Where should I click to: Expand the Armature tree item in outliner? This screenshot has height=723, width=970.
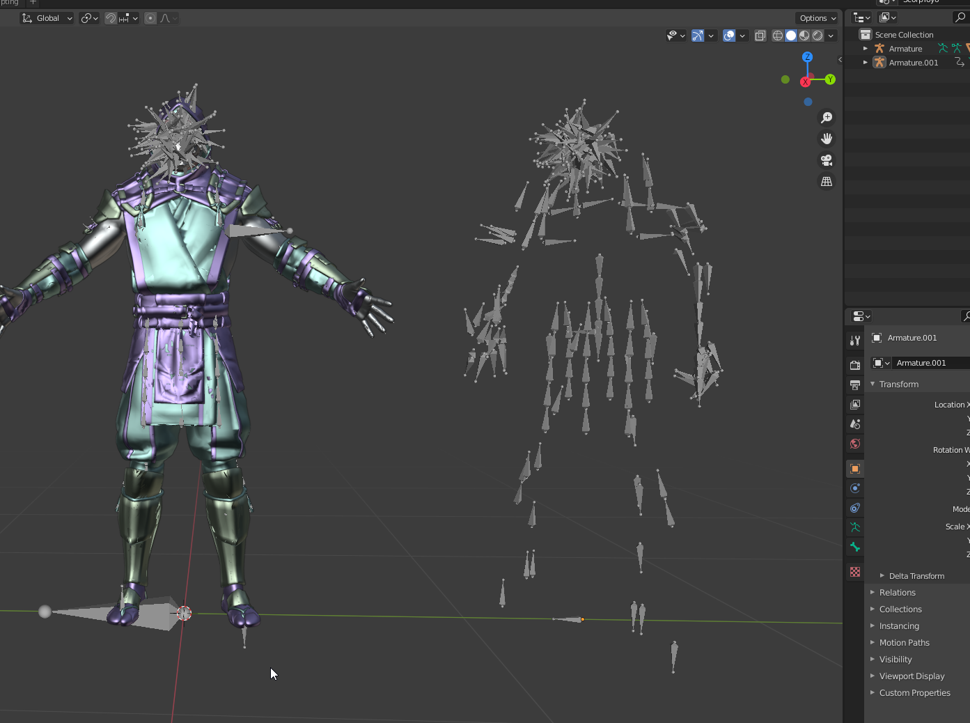(866, 49)
